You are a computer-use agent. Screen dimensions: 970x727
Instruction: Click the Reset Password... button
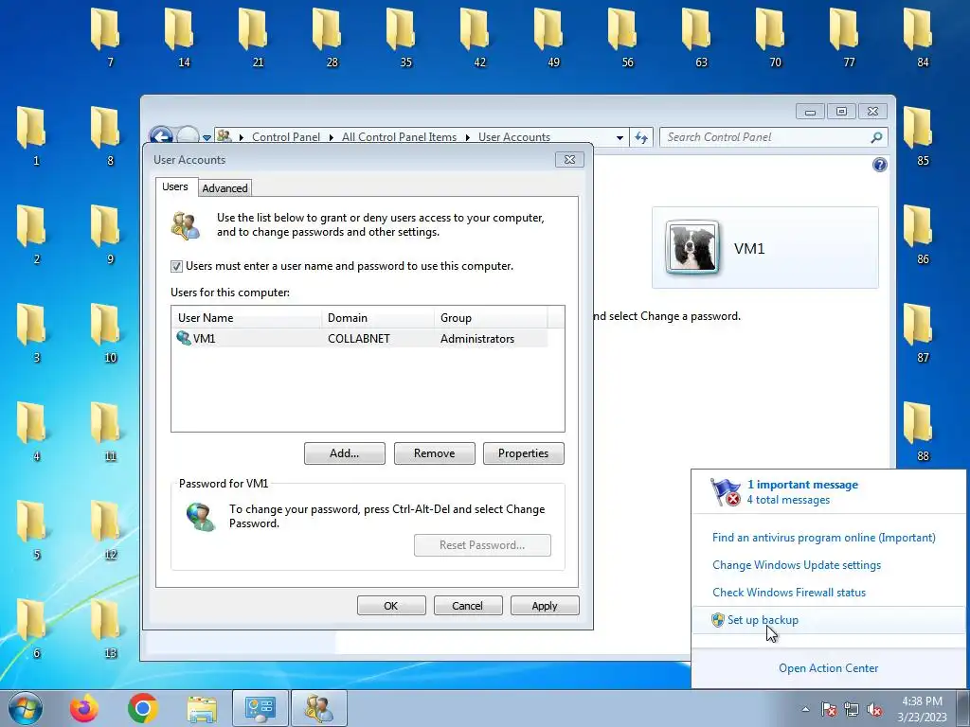482,545
